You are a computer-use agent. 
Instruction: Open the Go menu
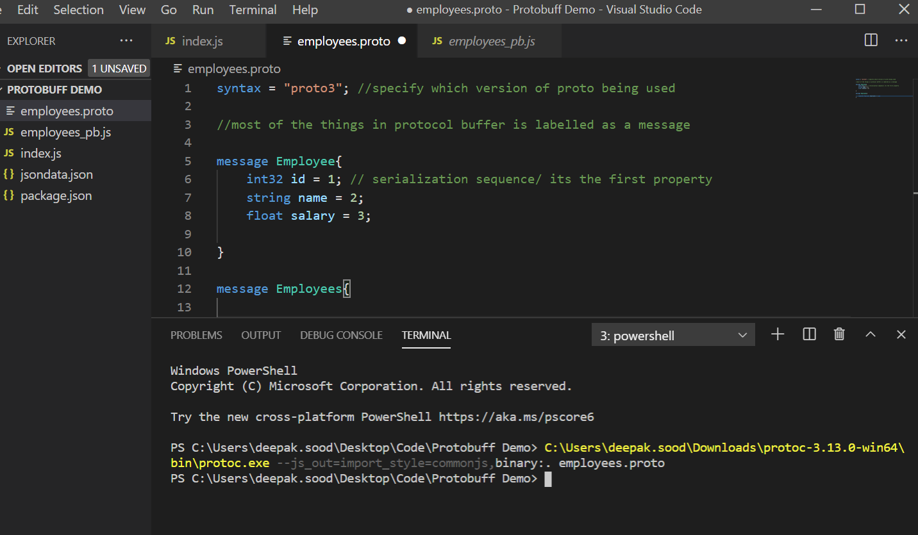tap(169, 10)
